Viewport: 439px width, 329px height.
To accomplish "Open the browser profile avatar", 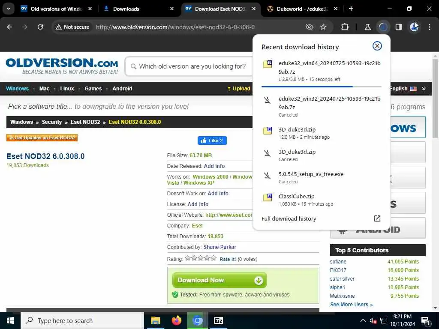I will point(414,27).
